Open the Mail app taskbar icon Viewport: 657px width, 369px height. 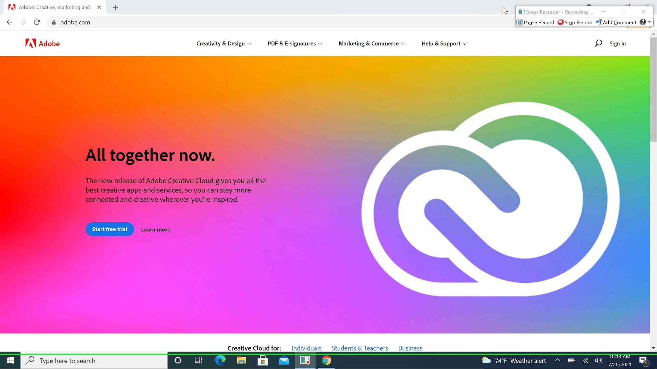coord(284,360)
